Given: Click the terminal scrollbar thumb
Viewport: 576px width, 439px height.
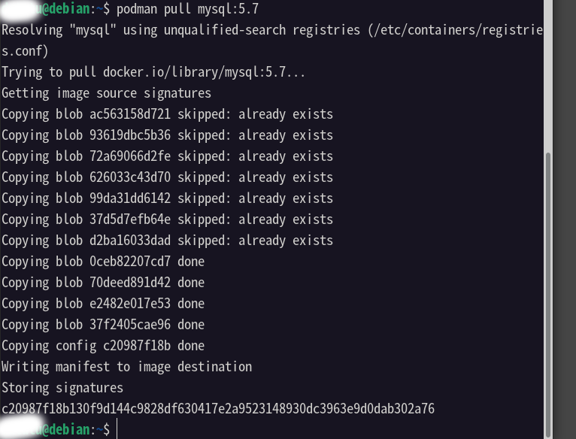Looking at the screenshot, I should (x=548, y=295).
